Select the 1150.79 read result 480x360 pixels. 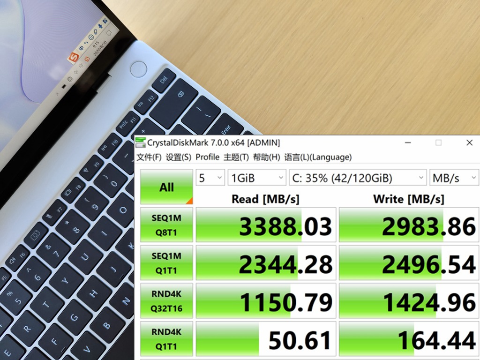tap(266, 301)
